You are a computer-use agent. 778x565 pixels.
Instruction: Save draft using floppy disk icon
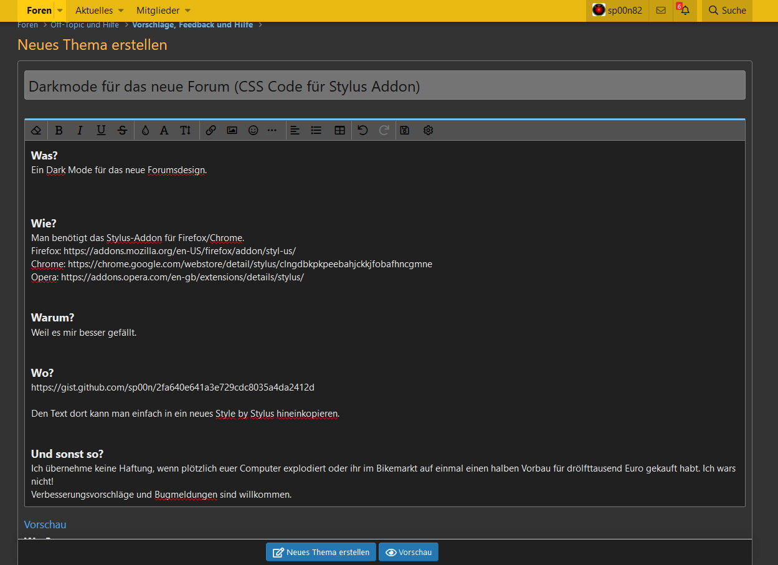pyautogui.click(x=405, y=130)
